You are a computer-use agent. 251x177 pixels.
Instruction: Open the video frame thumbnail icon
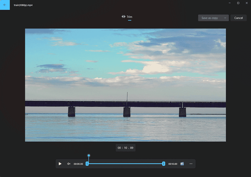(x=182, y=164)
